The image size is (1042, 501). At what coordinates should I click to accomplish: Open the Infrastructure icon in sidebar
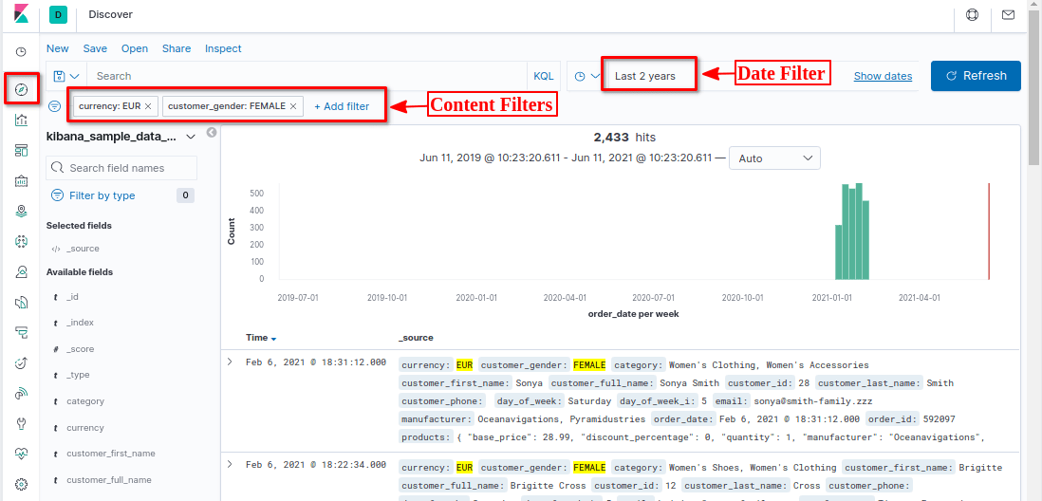point(21,271)
